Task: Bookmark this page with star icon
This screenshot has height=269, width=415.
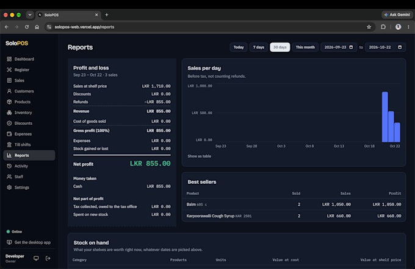Action: [369, 27]
